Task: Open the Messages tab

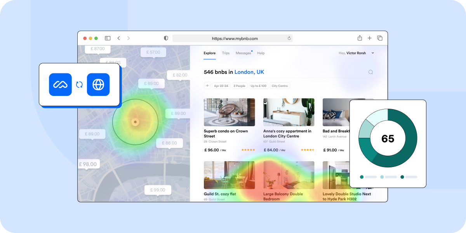Action: tap(243, 53)
